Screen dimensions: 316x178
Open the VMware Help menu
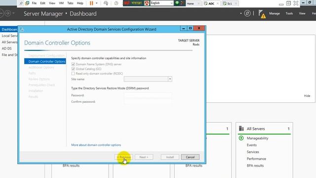pos(80,3)
